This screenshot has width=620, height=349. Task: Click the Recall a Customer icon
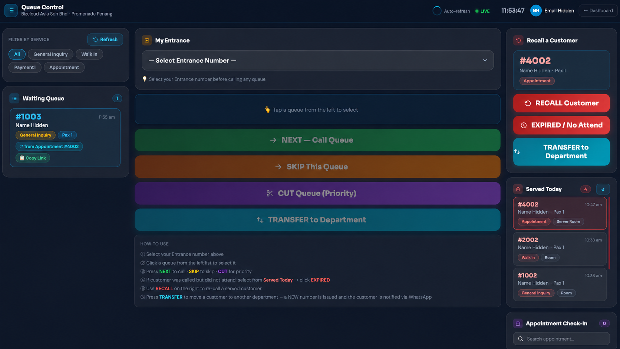(518, 40)
